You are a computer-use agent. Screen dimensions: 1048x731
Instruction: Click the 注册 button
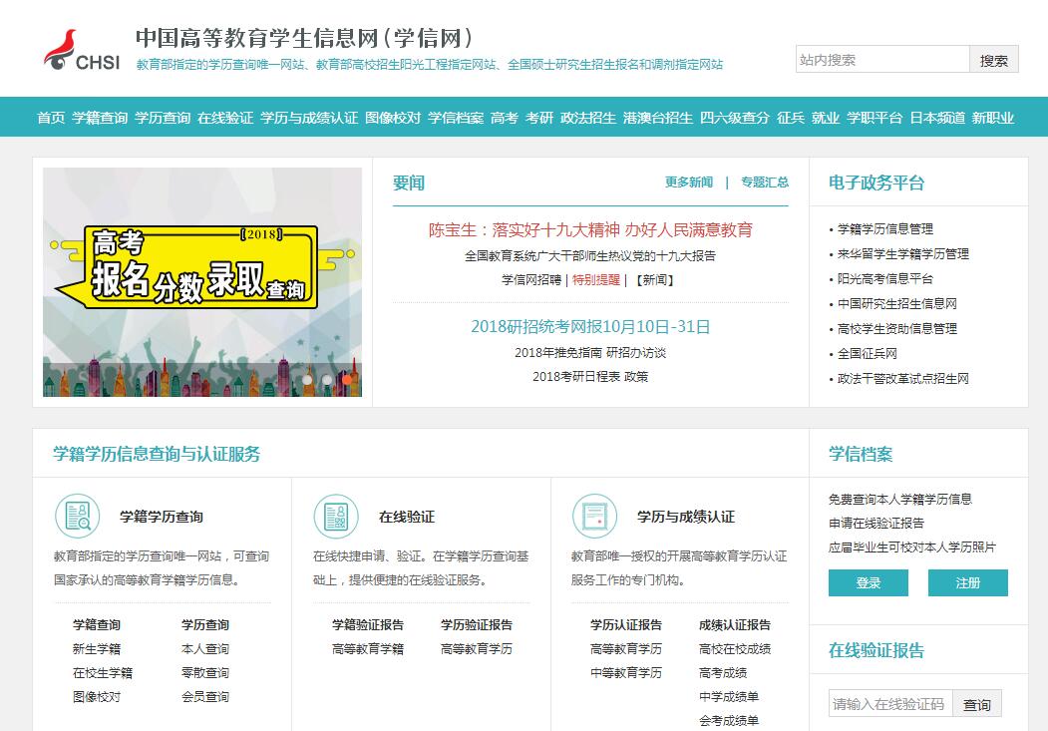(x=968, y=582)
